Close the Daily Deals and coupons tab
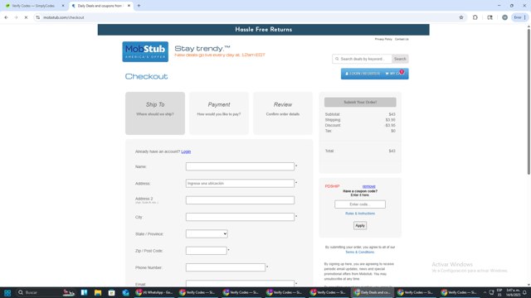The width and height of the screenshot is (531, 298). [129, 6]
